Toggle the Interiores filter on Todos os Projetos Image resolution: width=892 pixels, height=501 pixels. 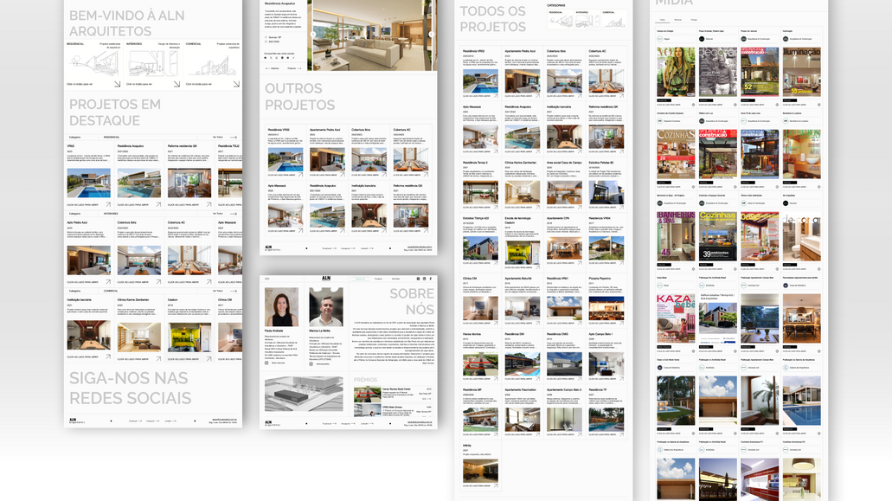[587, 20]
